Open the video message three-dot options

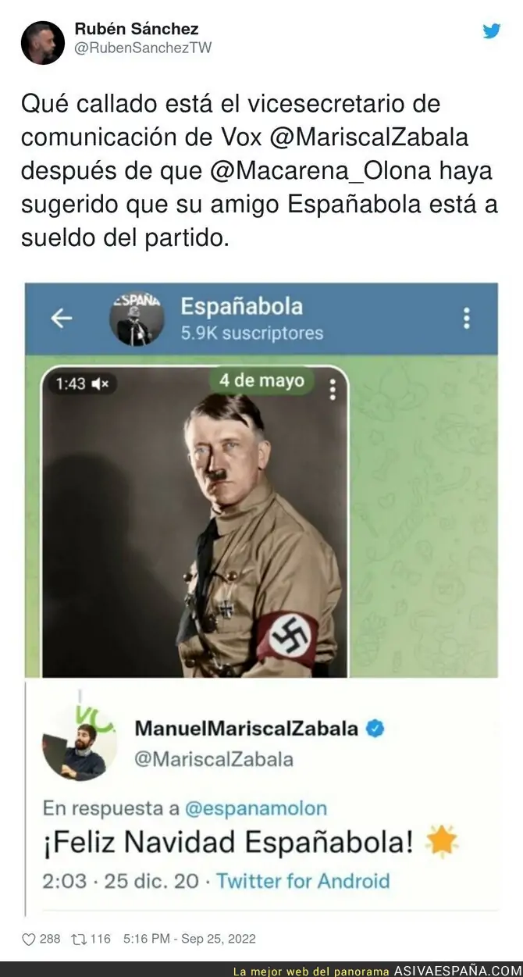click(333, 388)
